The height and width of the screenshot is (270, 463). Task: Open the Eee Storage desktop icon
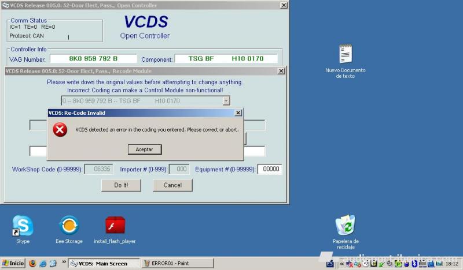[69, 226]
